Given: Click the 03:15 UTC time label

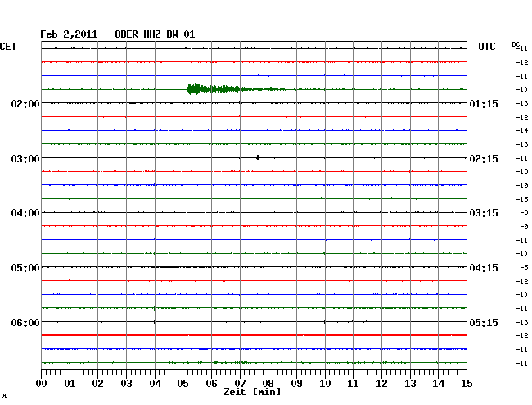Looking at the screenshot, I should [484, 213].
